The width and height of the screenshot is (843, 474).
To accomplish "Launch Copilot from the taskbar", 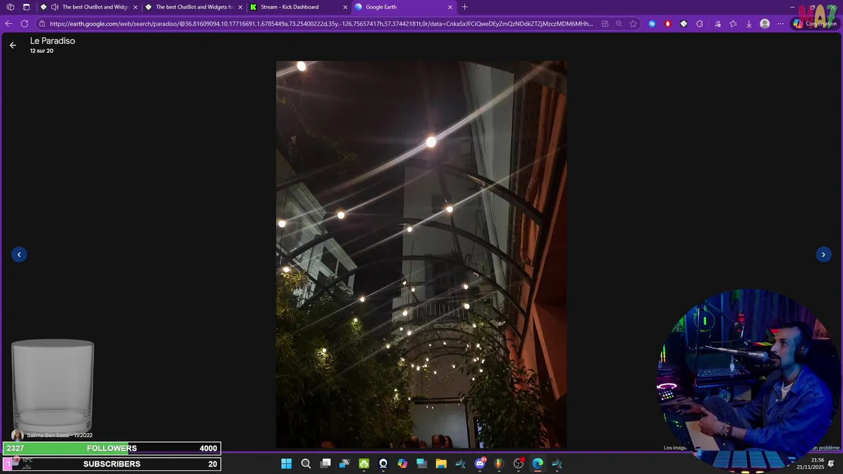I will tap(402, 463).
